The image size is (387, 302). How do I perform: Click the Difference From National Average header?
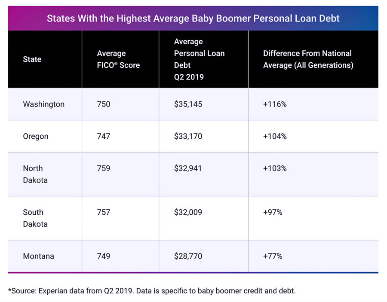[x=308, y=59]
